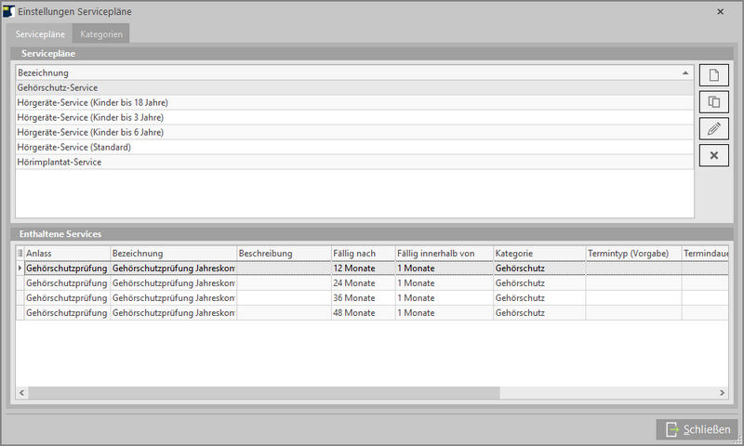The width and height of the screenshot is (744, 446).
Task: Switch to the Kategorien tab
Action: (x=101, y=34)
